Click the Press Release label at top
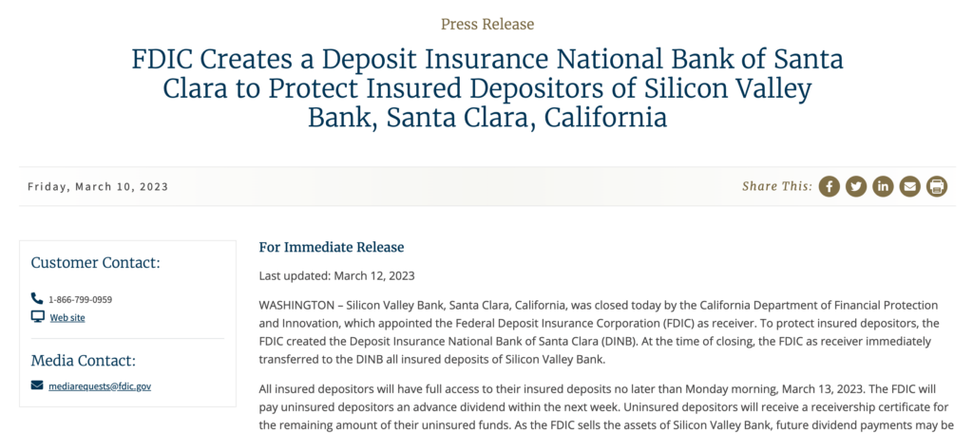The height and width of the screenshot is (433, 973). 487,24
